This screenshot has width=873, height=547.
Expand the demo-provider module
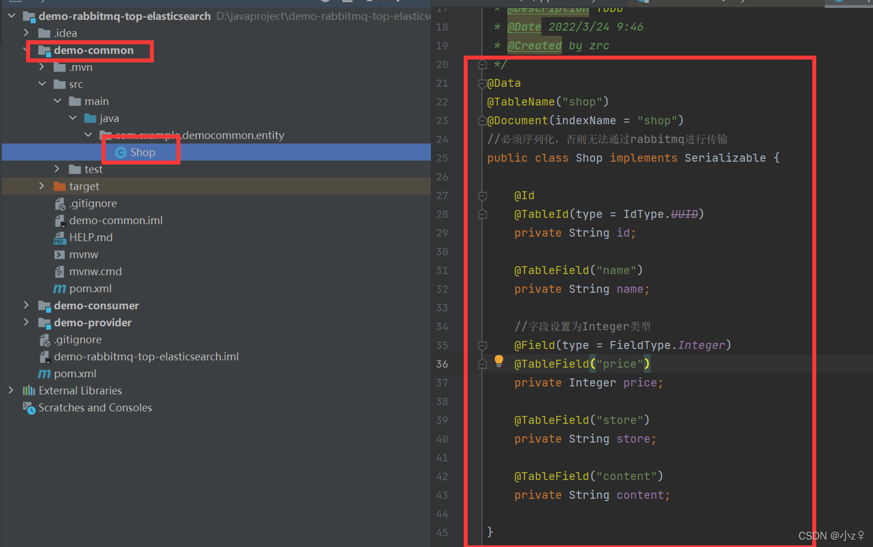point(26,322)
